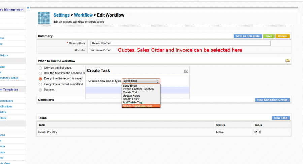The height and width of the screenshot is (164, 303).
Task: Click the workflow module icon beside the title
Action: point(44,18)
